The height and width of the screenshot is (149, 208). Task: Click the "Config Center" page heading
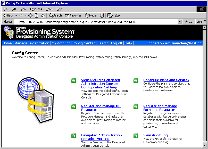coord(25,53)
